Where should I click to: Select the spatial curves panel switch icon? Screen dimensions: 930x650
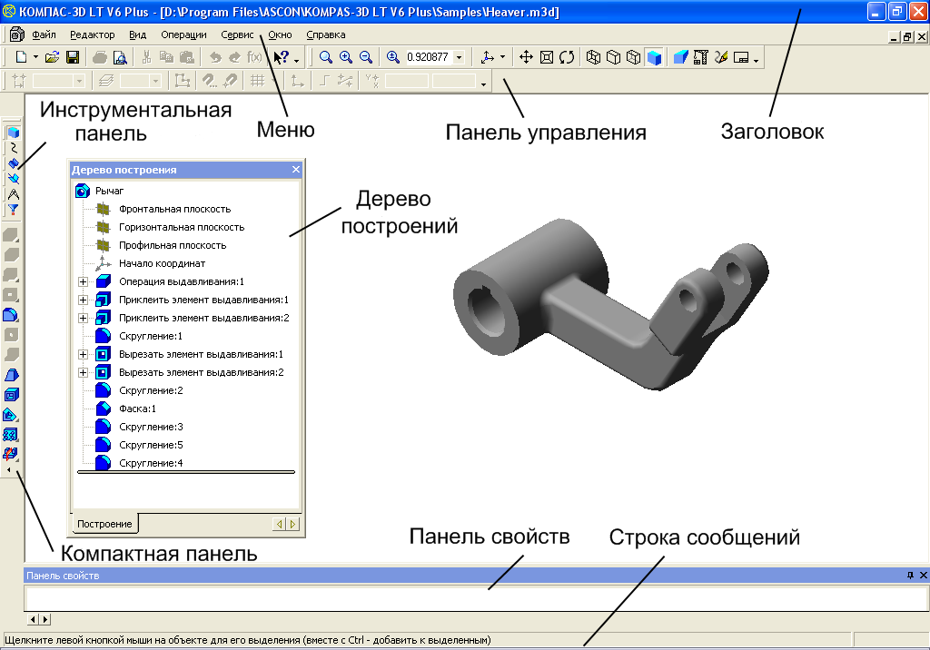13,148
